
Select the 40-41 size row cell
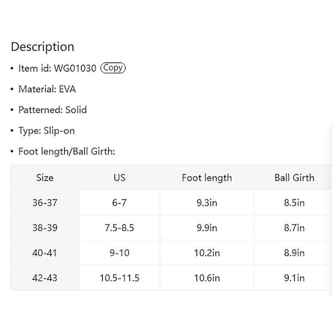point(45,253)
